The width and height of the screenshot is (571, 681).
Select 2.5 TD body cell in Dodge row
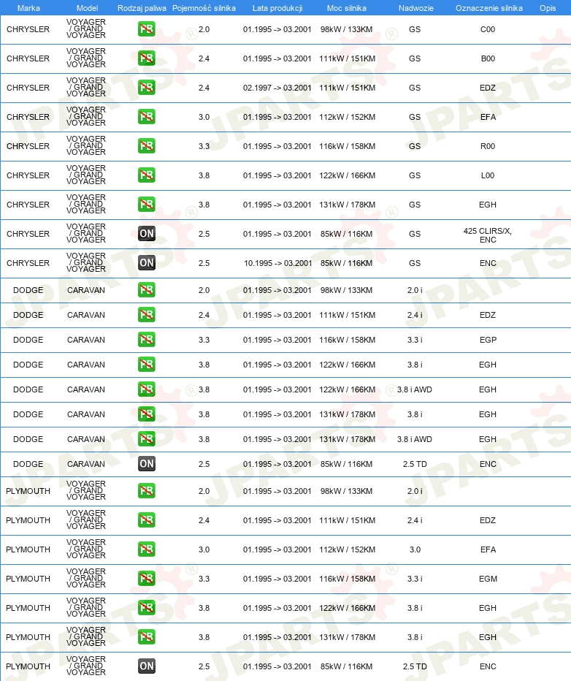pyautogui.click(x=415, y=464)
